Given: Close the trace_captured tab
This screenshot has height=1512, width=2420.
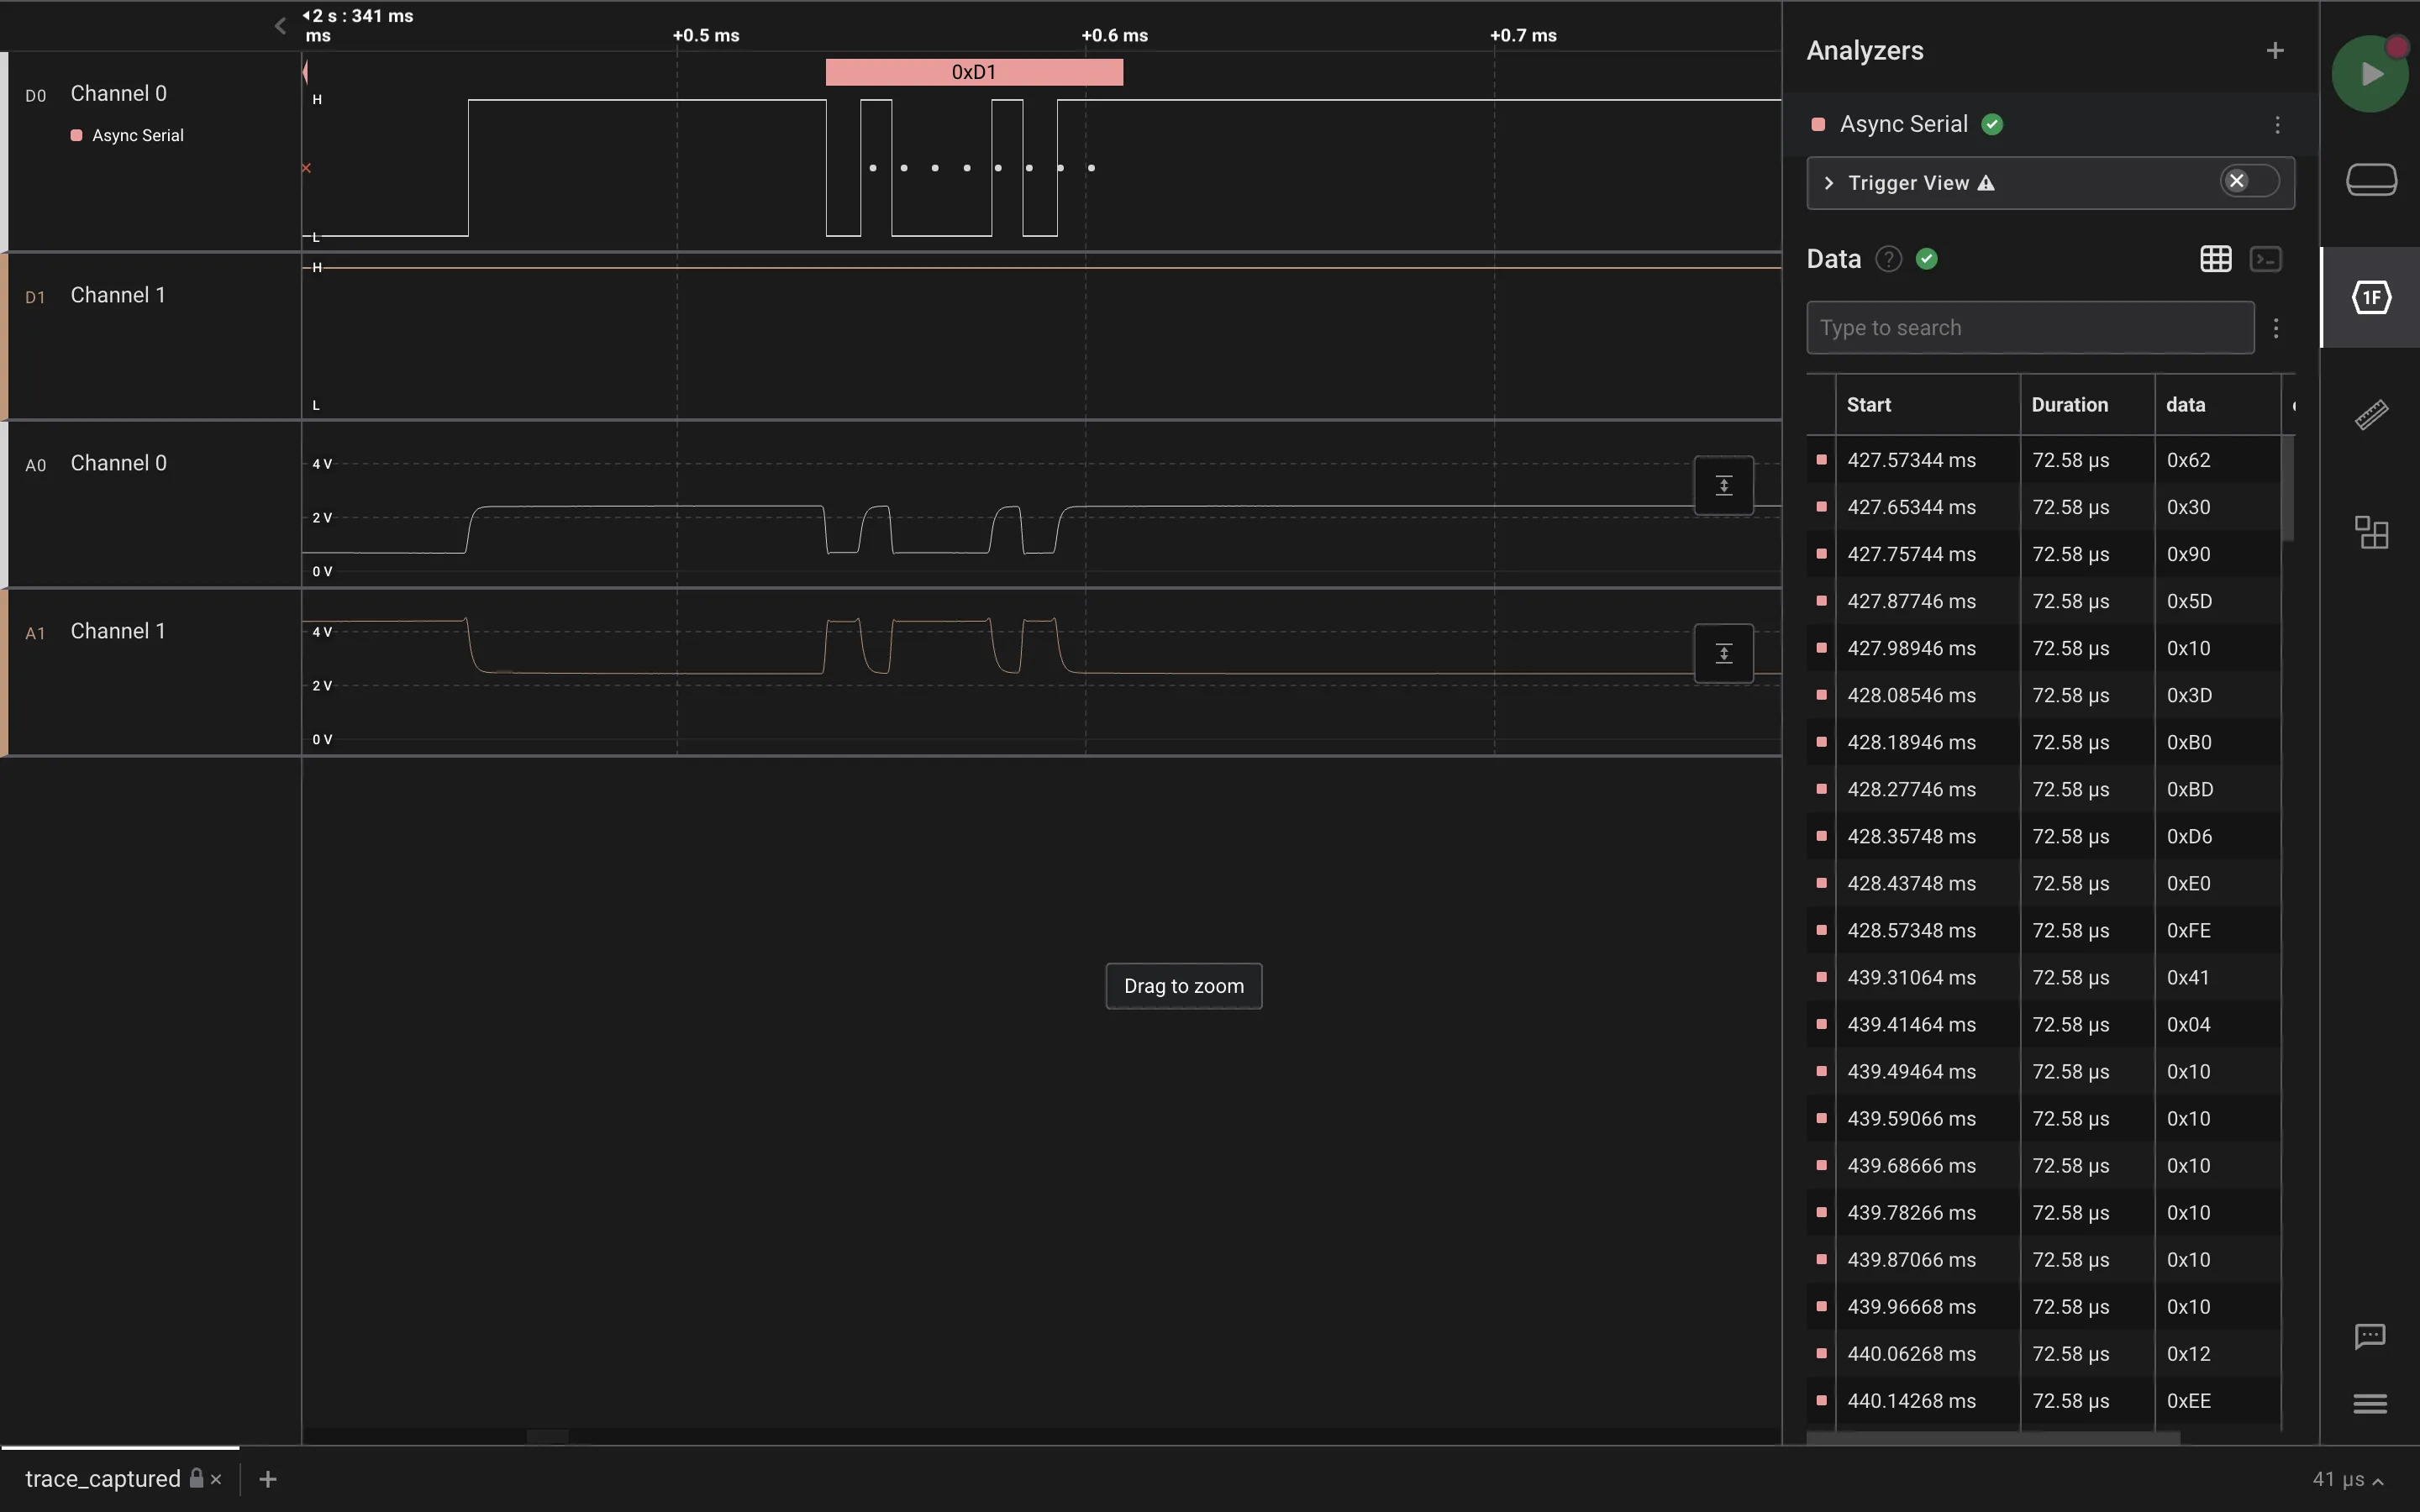Looking at the screenshot, I should (x=216, y=1479).
